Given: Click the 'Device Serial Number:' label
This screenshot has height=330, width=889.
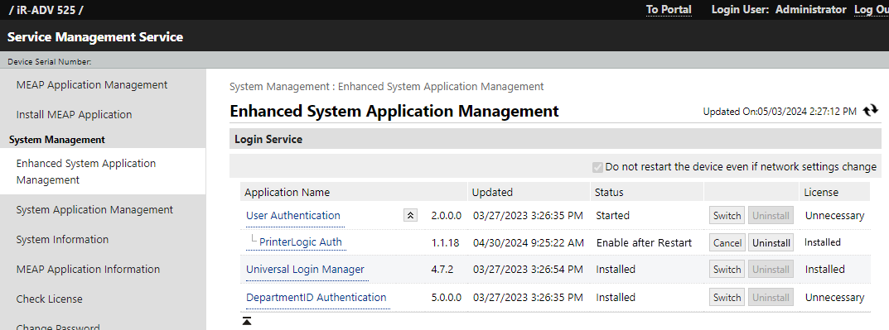Looking at the screenshot, I should (50, 62).
